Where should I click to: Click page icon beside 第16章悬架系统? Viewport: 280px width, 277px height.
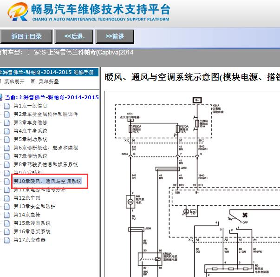pyautogui.click(x=7, y=231)
